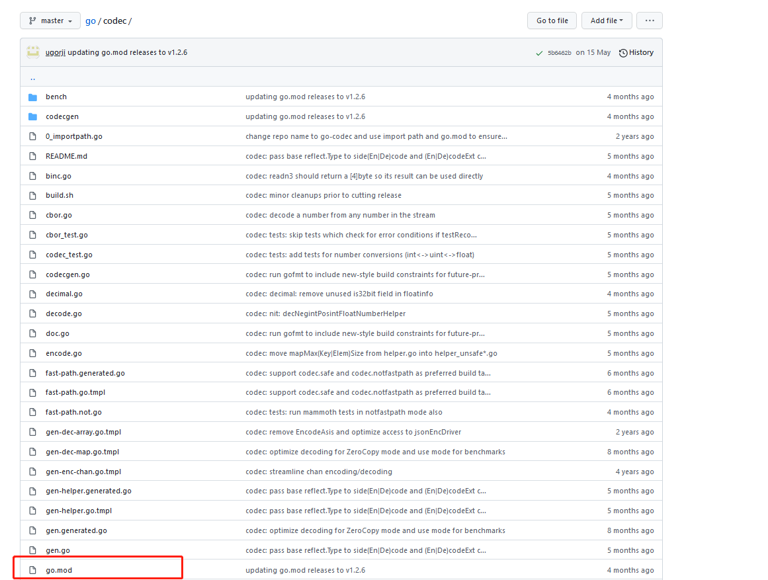Click the file icon beside go.mod
The height and width of the screenshot is (580, 768).
pyautogui.click(x=32, y=569)
